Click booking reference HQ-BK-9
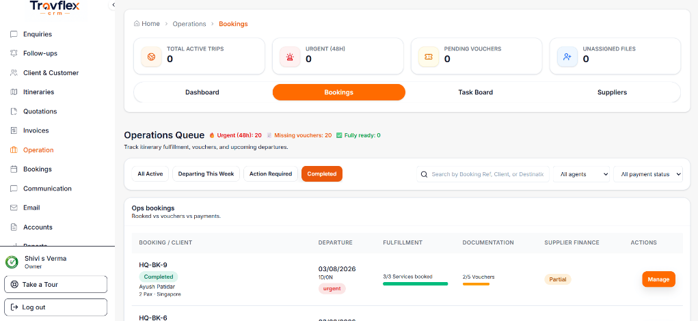 (153, 265)
